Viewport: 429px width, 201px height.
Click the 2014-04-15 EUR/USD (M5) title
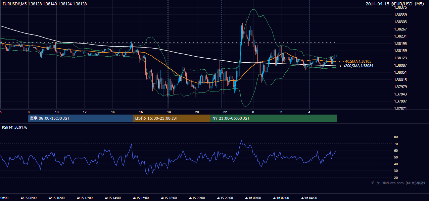click(395, 4)
